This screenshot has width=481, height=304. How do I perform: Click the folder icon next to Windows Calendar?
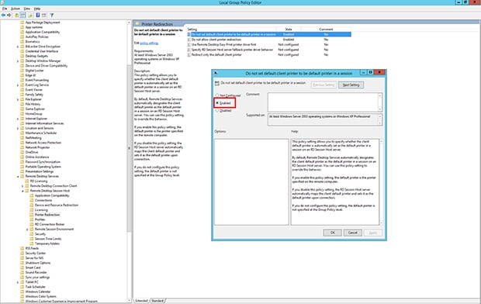click(x=22, y=292)
